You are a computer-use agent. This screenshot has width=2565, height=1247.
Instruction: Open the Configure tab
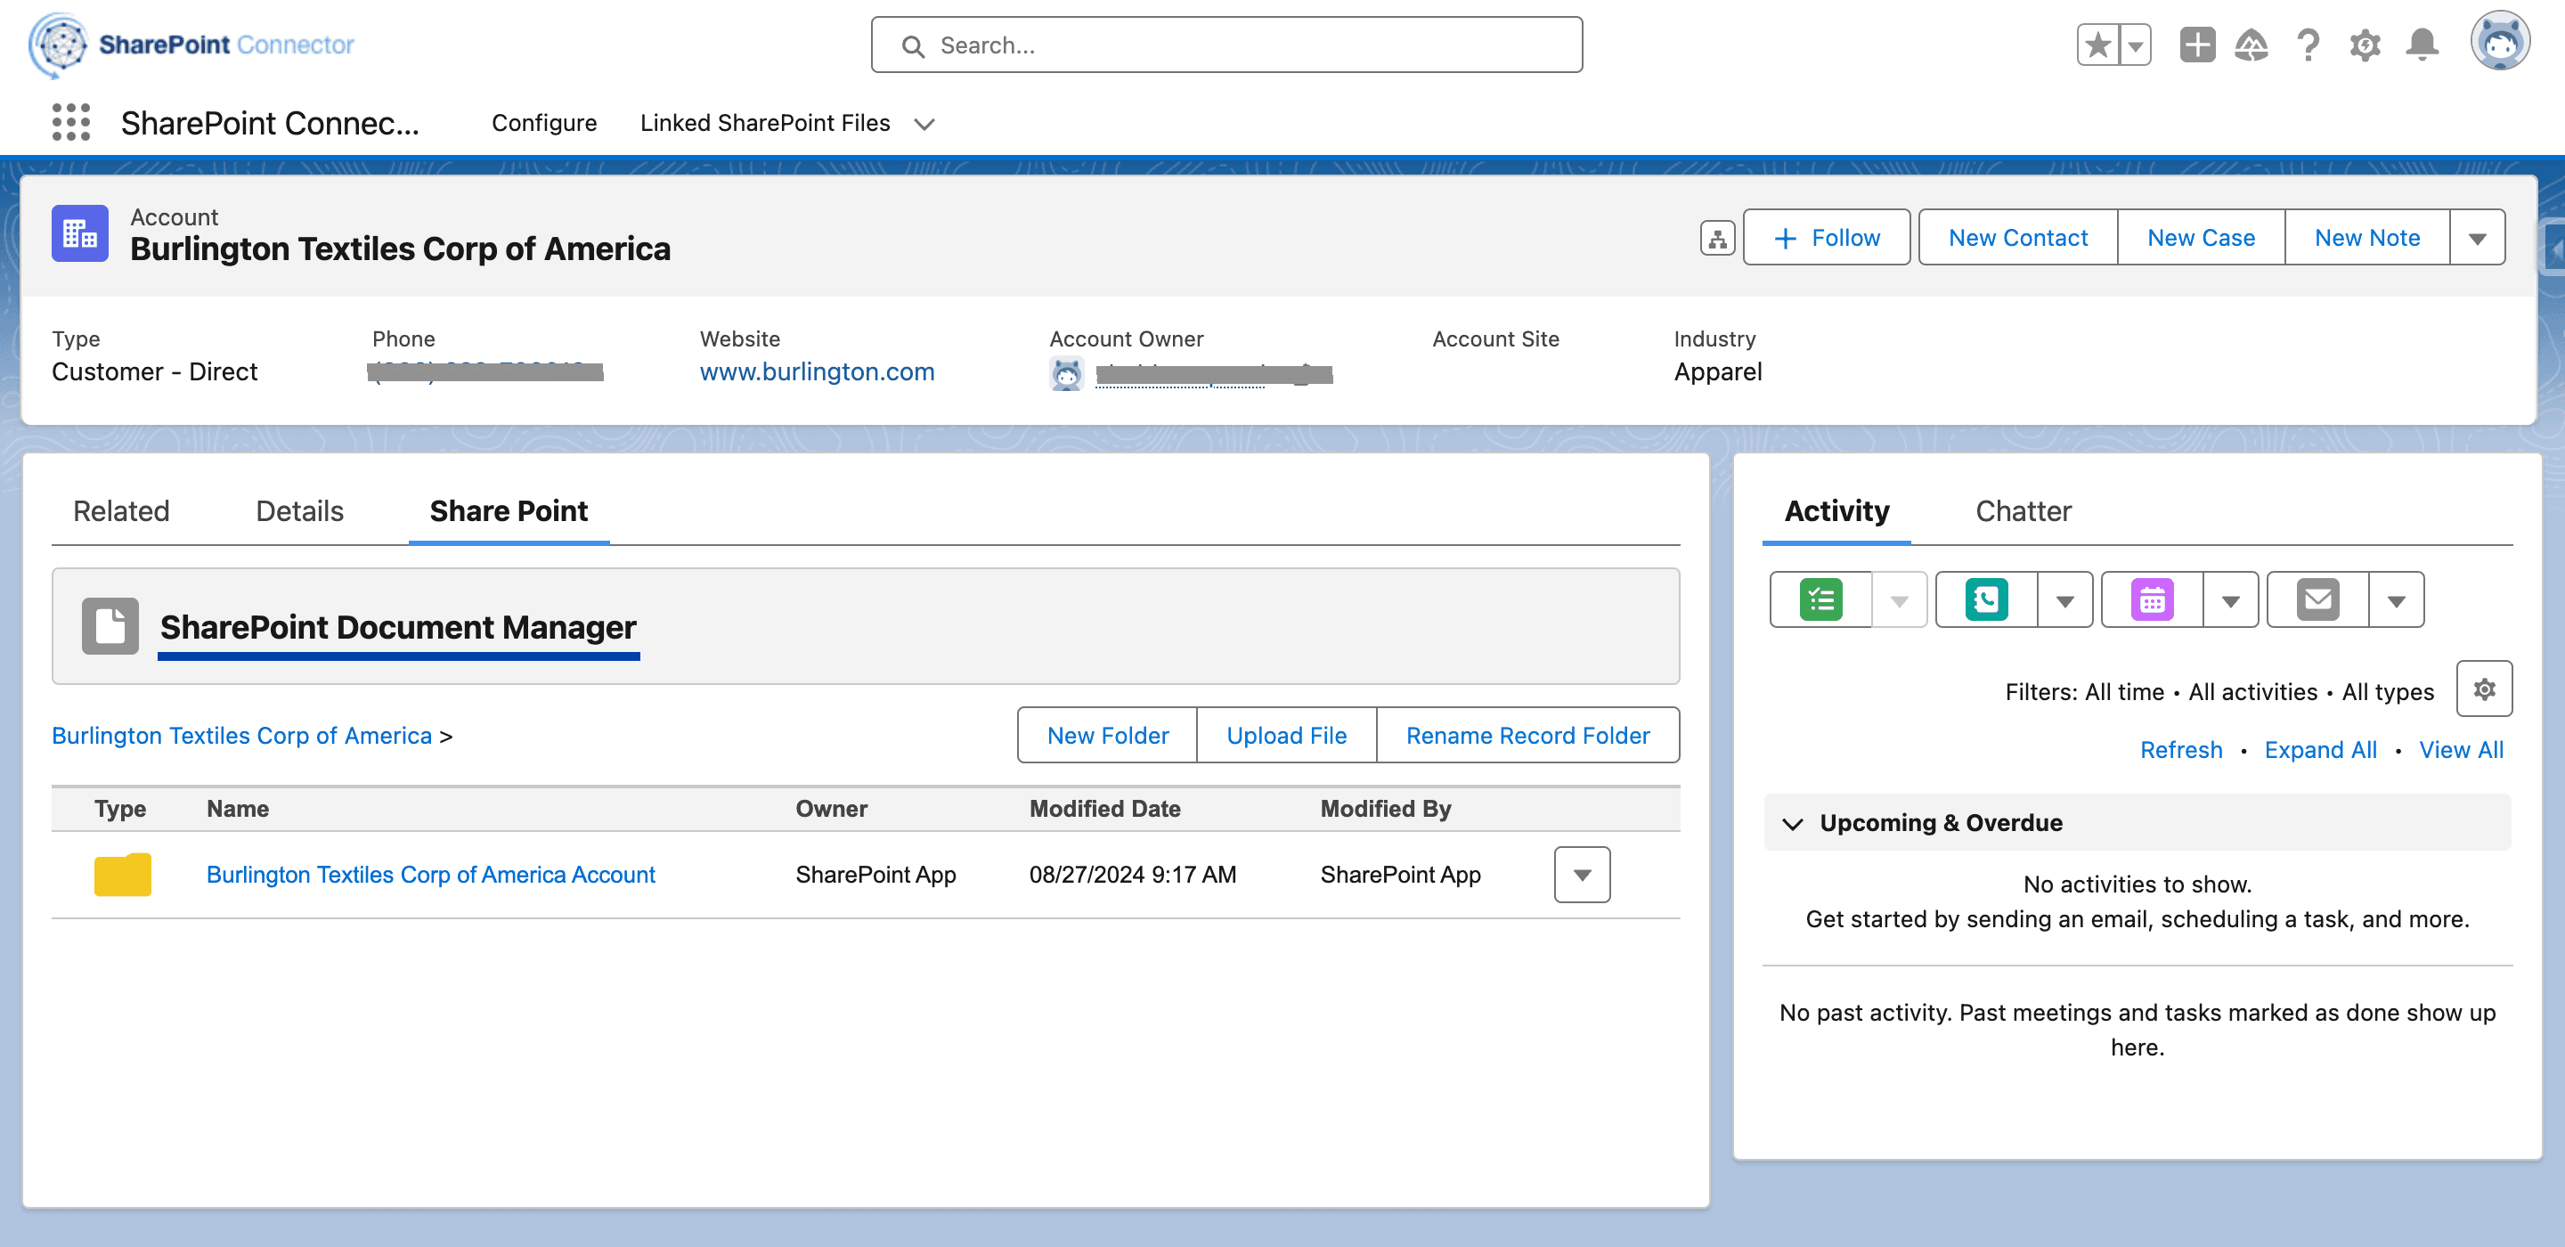543,123
